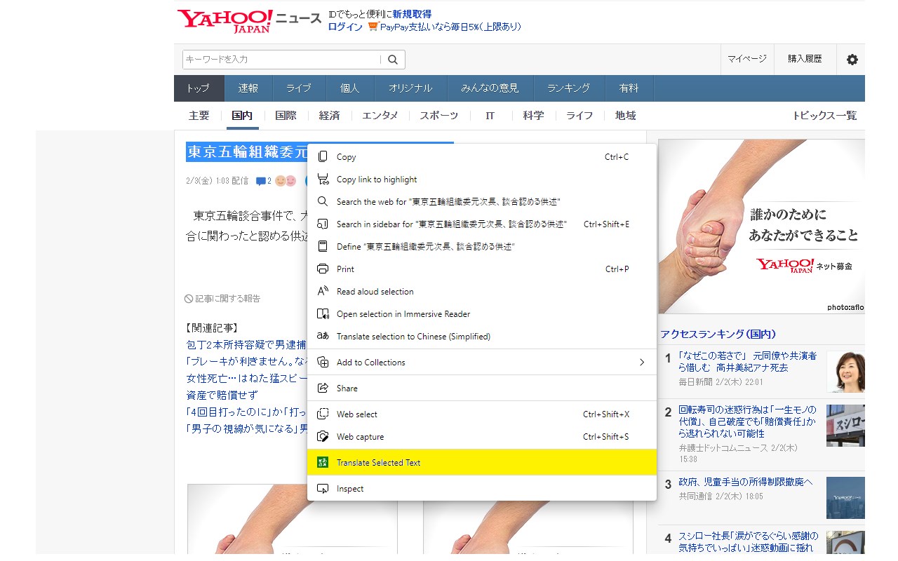Open the アクセスランキング(国内) heading link
The image size is (898, 561).
(718, 334)
